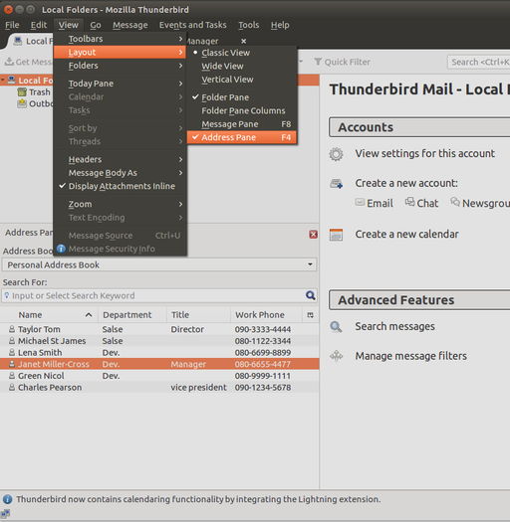Select the Janet Miller-Cross contact row
510x522 pixels.
click(159, 364)
